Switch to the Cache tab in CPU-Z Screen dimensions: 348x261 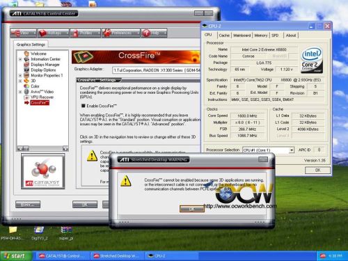[224, 35]
